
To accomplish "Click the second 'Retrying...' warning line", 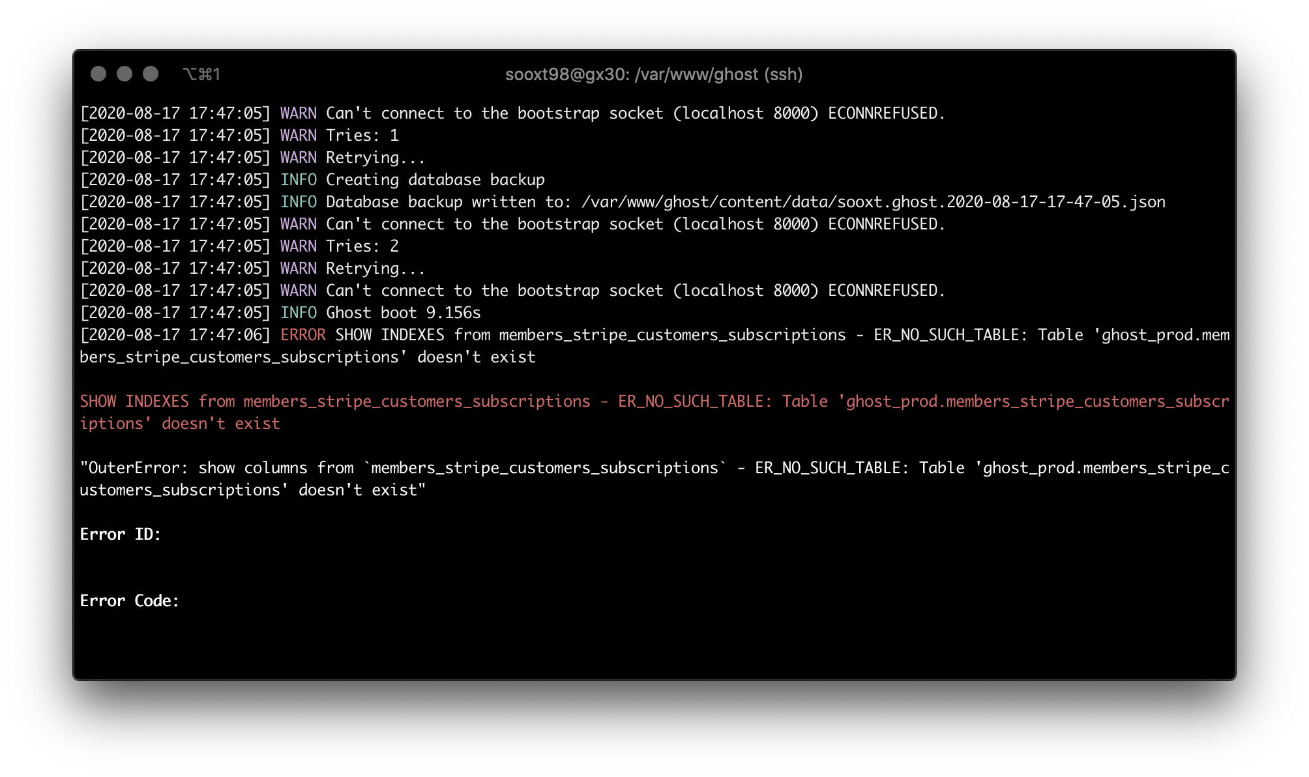I will [x=375, y=269].
